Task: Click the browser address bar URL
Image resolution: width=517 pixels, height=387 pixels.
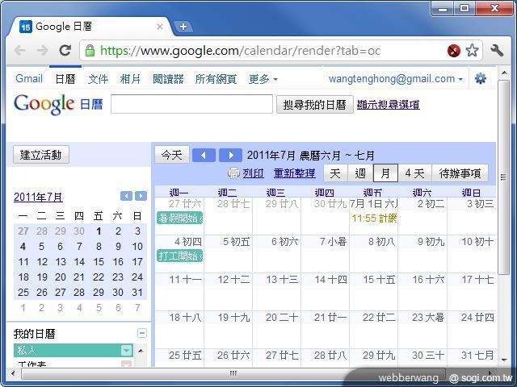Action: [241, 51]
